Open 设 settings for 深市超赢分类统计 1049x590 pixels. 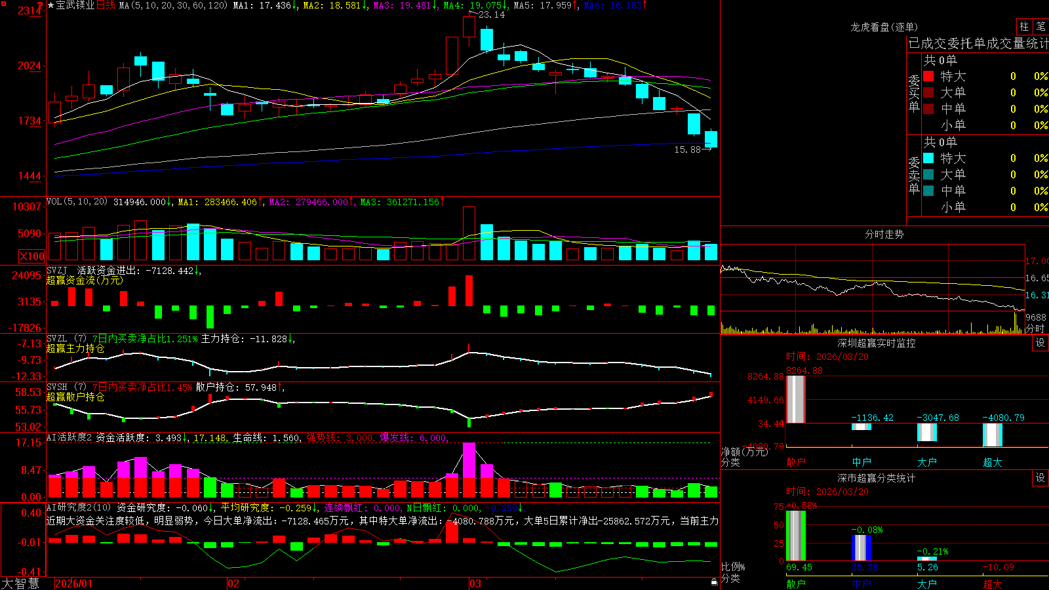(1040, 478)
